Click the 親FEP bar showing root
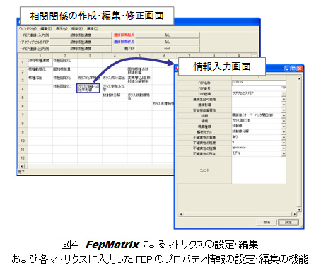 tap(168, 49)
